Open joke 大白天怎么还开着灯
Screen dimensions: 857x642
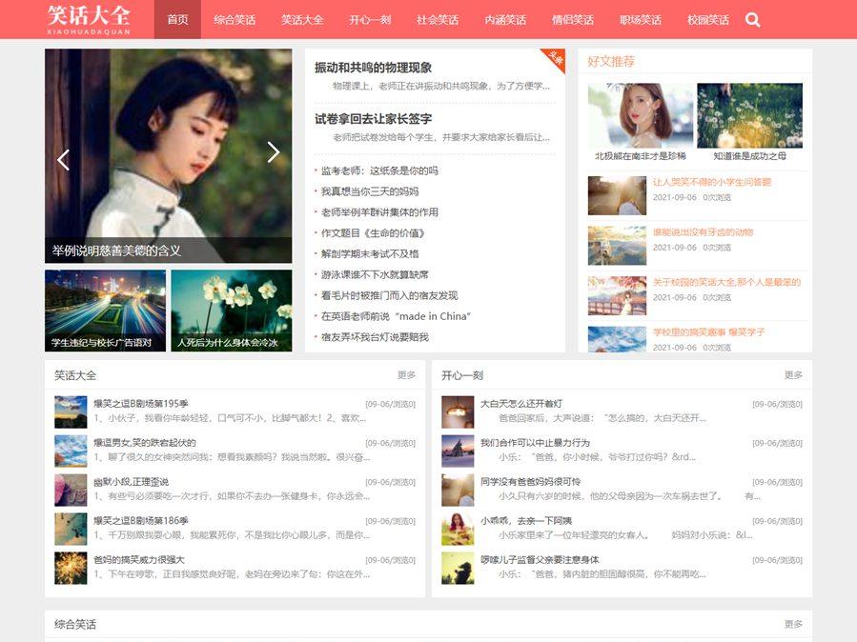[521, 404]
